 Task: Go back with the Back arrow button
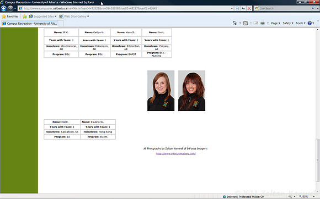click(4, 8)
